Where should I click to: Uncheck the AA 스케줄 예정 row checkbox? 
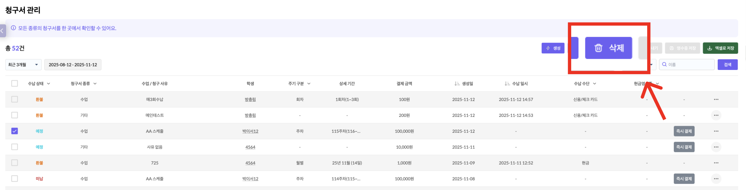pos(14,131)
